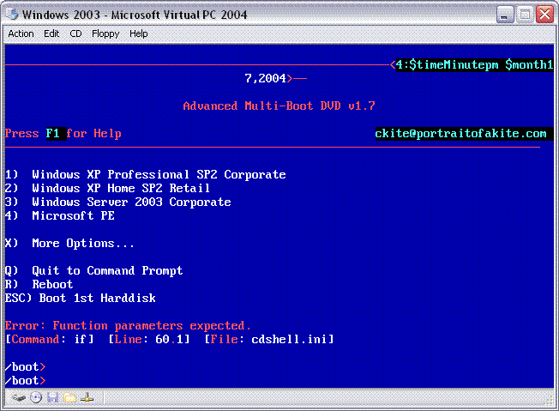The height and width of the screenshot is (411, 559).
Task: Click 'More Options...' entry
Action: tap(69, 243)
